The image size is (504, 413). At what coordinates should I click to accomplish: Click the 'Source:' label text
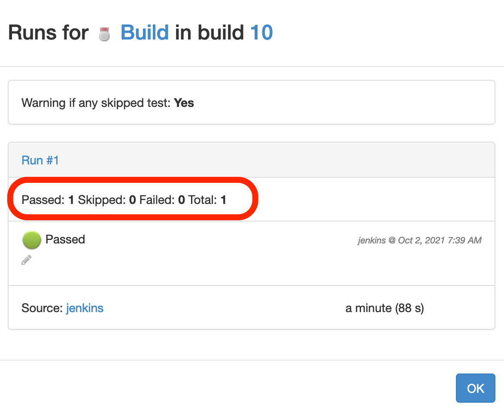(x=42, y=308)
